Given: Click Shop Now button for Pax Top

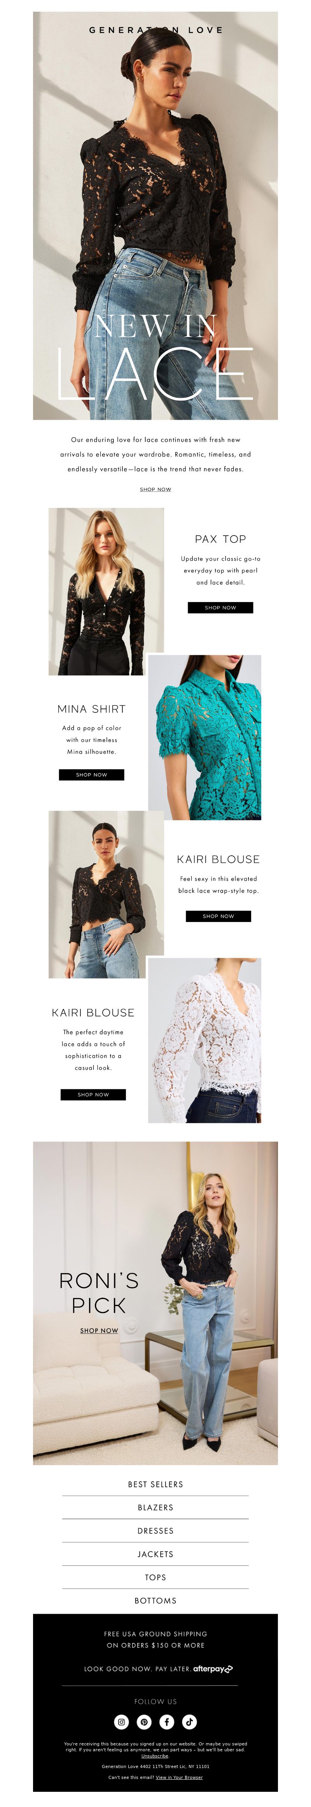Looking at the screenshot, I should pyautogui.click(x=220, y=608).
